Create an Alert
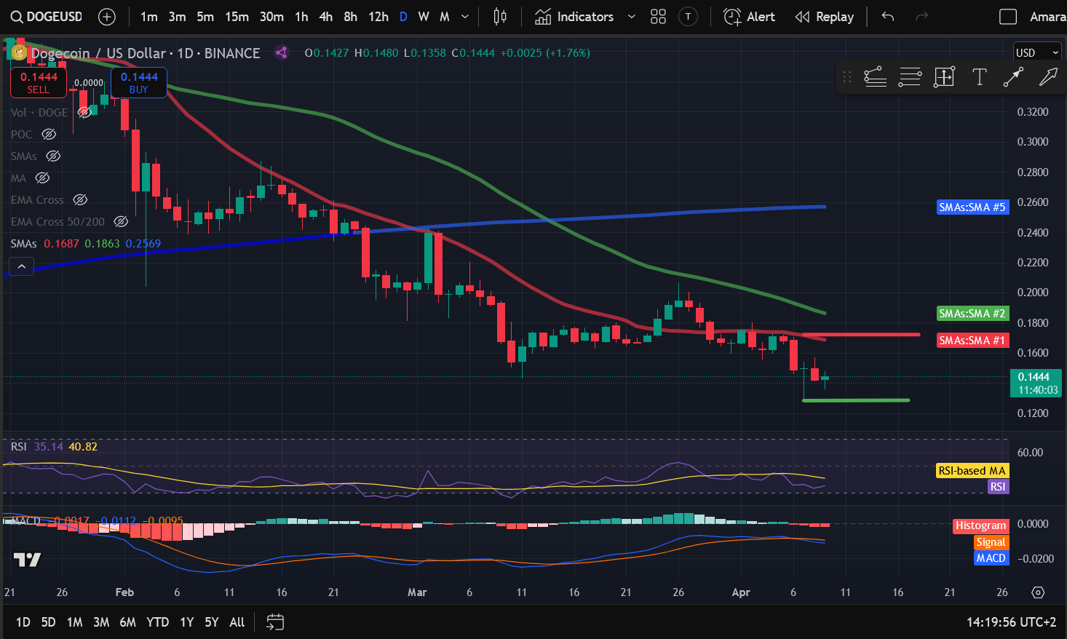Viewport: 1067px width, 639px height. click(x=750, y=17)
